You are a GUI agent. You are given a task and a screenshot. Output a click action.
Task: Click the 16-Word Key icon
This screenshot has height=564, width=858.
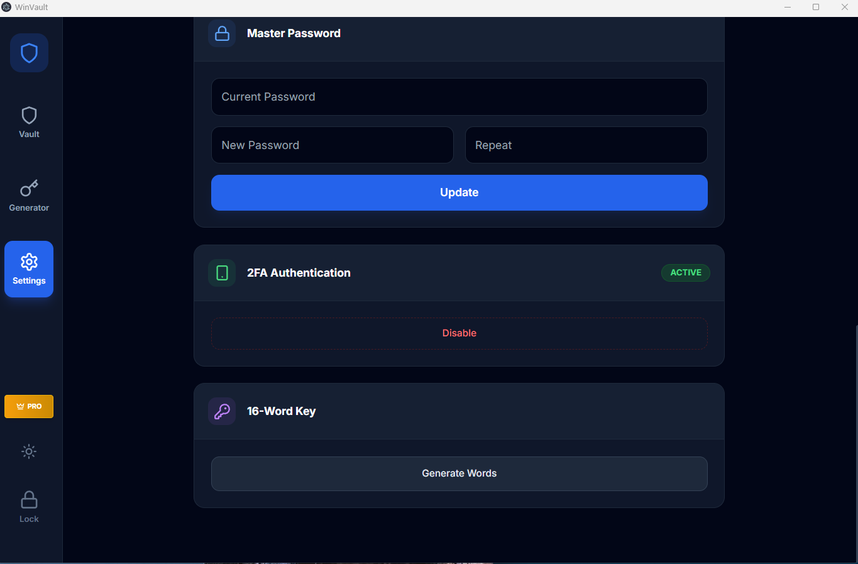222,411
